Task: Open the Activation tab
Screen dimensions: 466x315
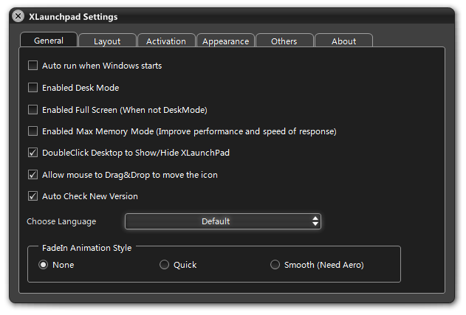Action: coord(166,41)
